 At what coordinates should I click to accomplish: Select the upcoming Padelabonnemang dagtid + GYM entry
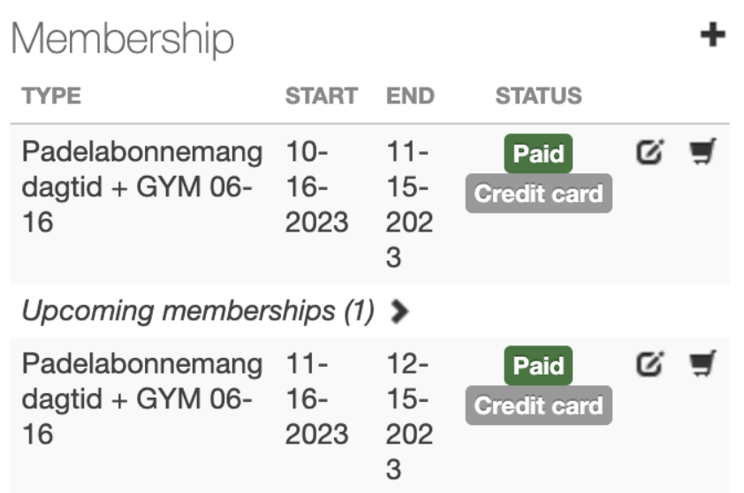tap(141, 398)
